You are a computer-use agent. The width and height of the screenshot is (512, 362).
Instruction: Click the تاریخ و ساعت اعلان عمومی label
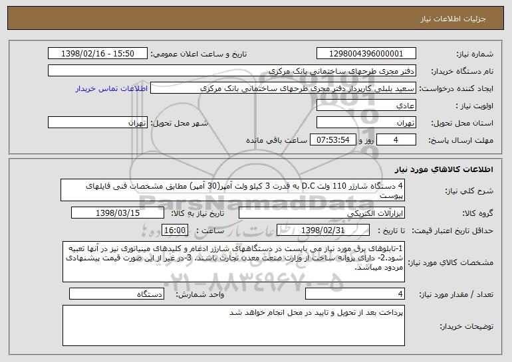click(x=199, y=54)
